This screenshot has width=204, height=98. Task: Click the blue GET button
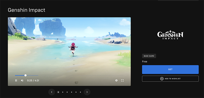(170, 69)
